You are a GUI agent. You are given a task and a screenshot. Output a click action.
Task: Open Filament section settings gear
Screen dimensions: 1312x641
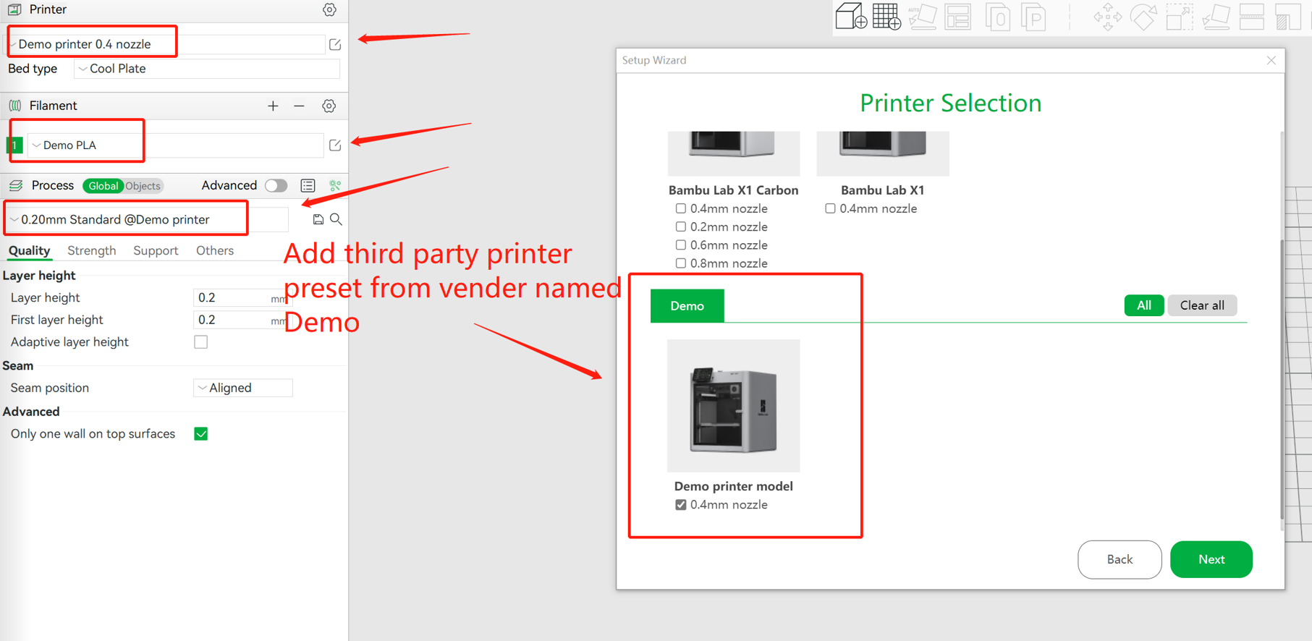pyautogui.click(x=329, y=106)
